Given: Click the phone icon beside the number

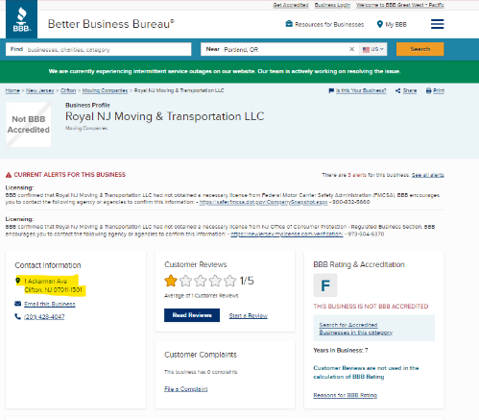Looking at the screenshot, I should click(18, 316).
